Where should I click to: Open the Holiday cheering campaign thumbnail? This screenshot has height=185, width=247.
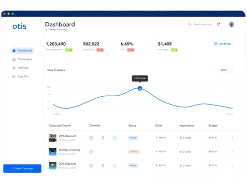tap(52, 151)
